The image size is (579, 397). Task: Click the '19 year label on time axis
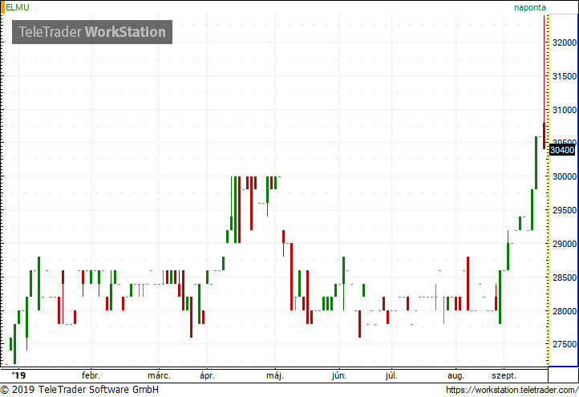click(x=18, y=375)
